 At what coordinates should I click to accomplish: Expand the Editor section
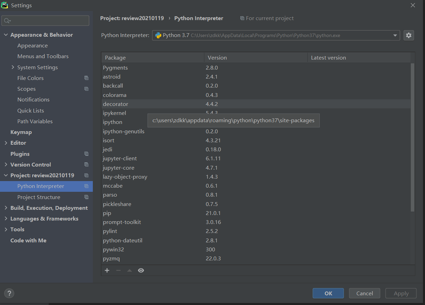coord(6,143)
